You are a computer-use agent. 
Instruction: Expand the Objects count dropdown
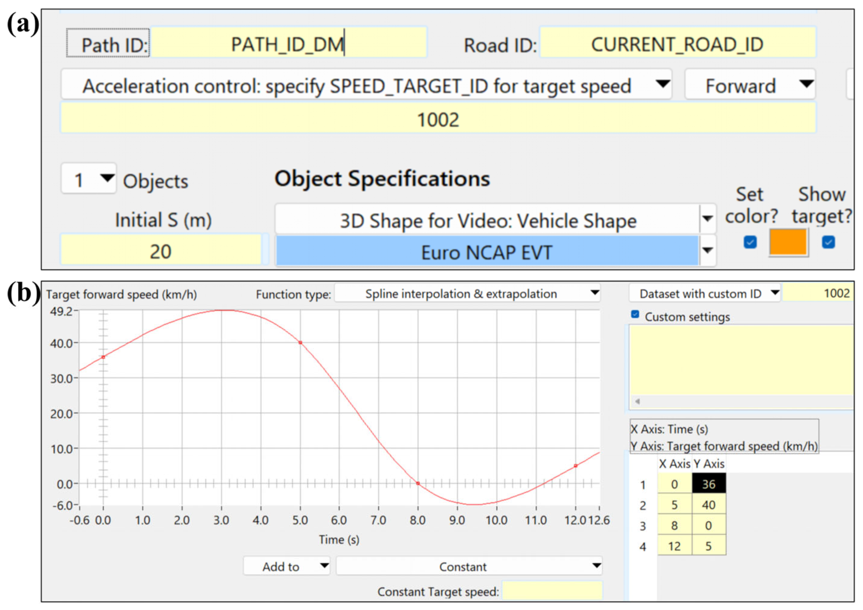(89, 179)
